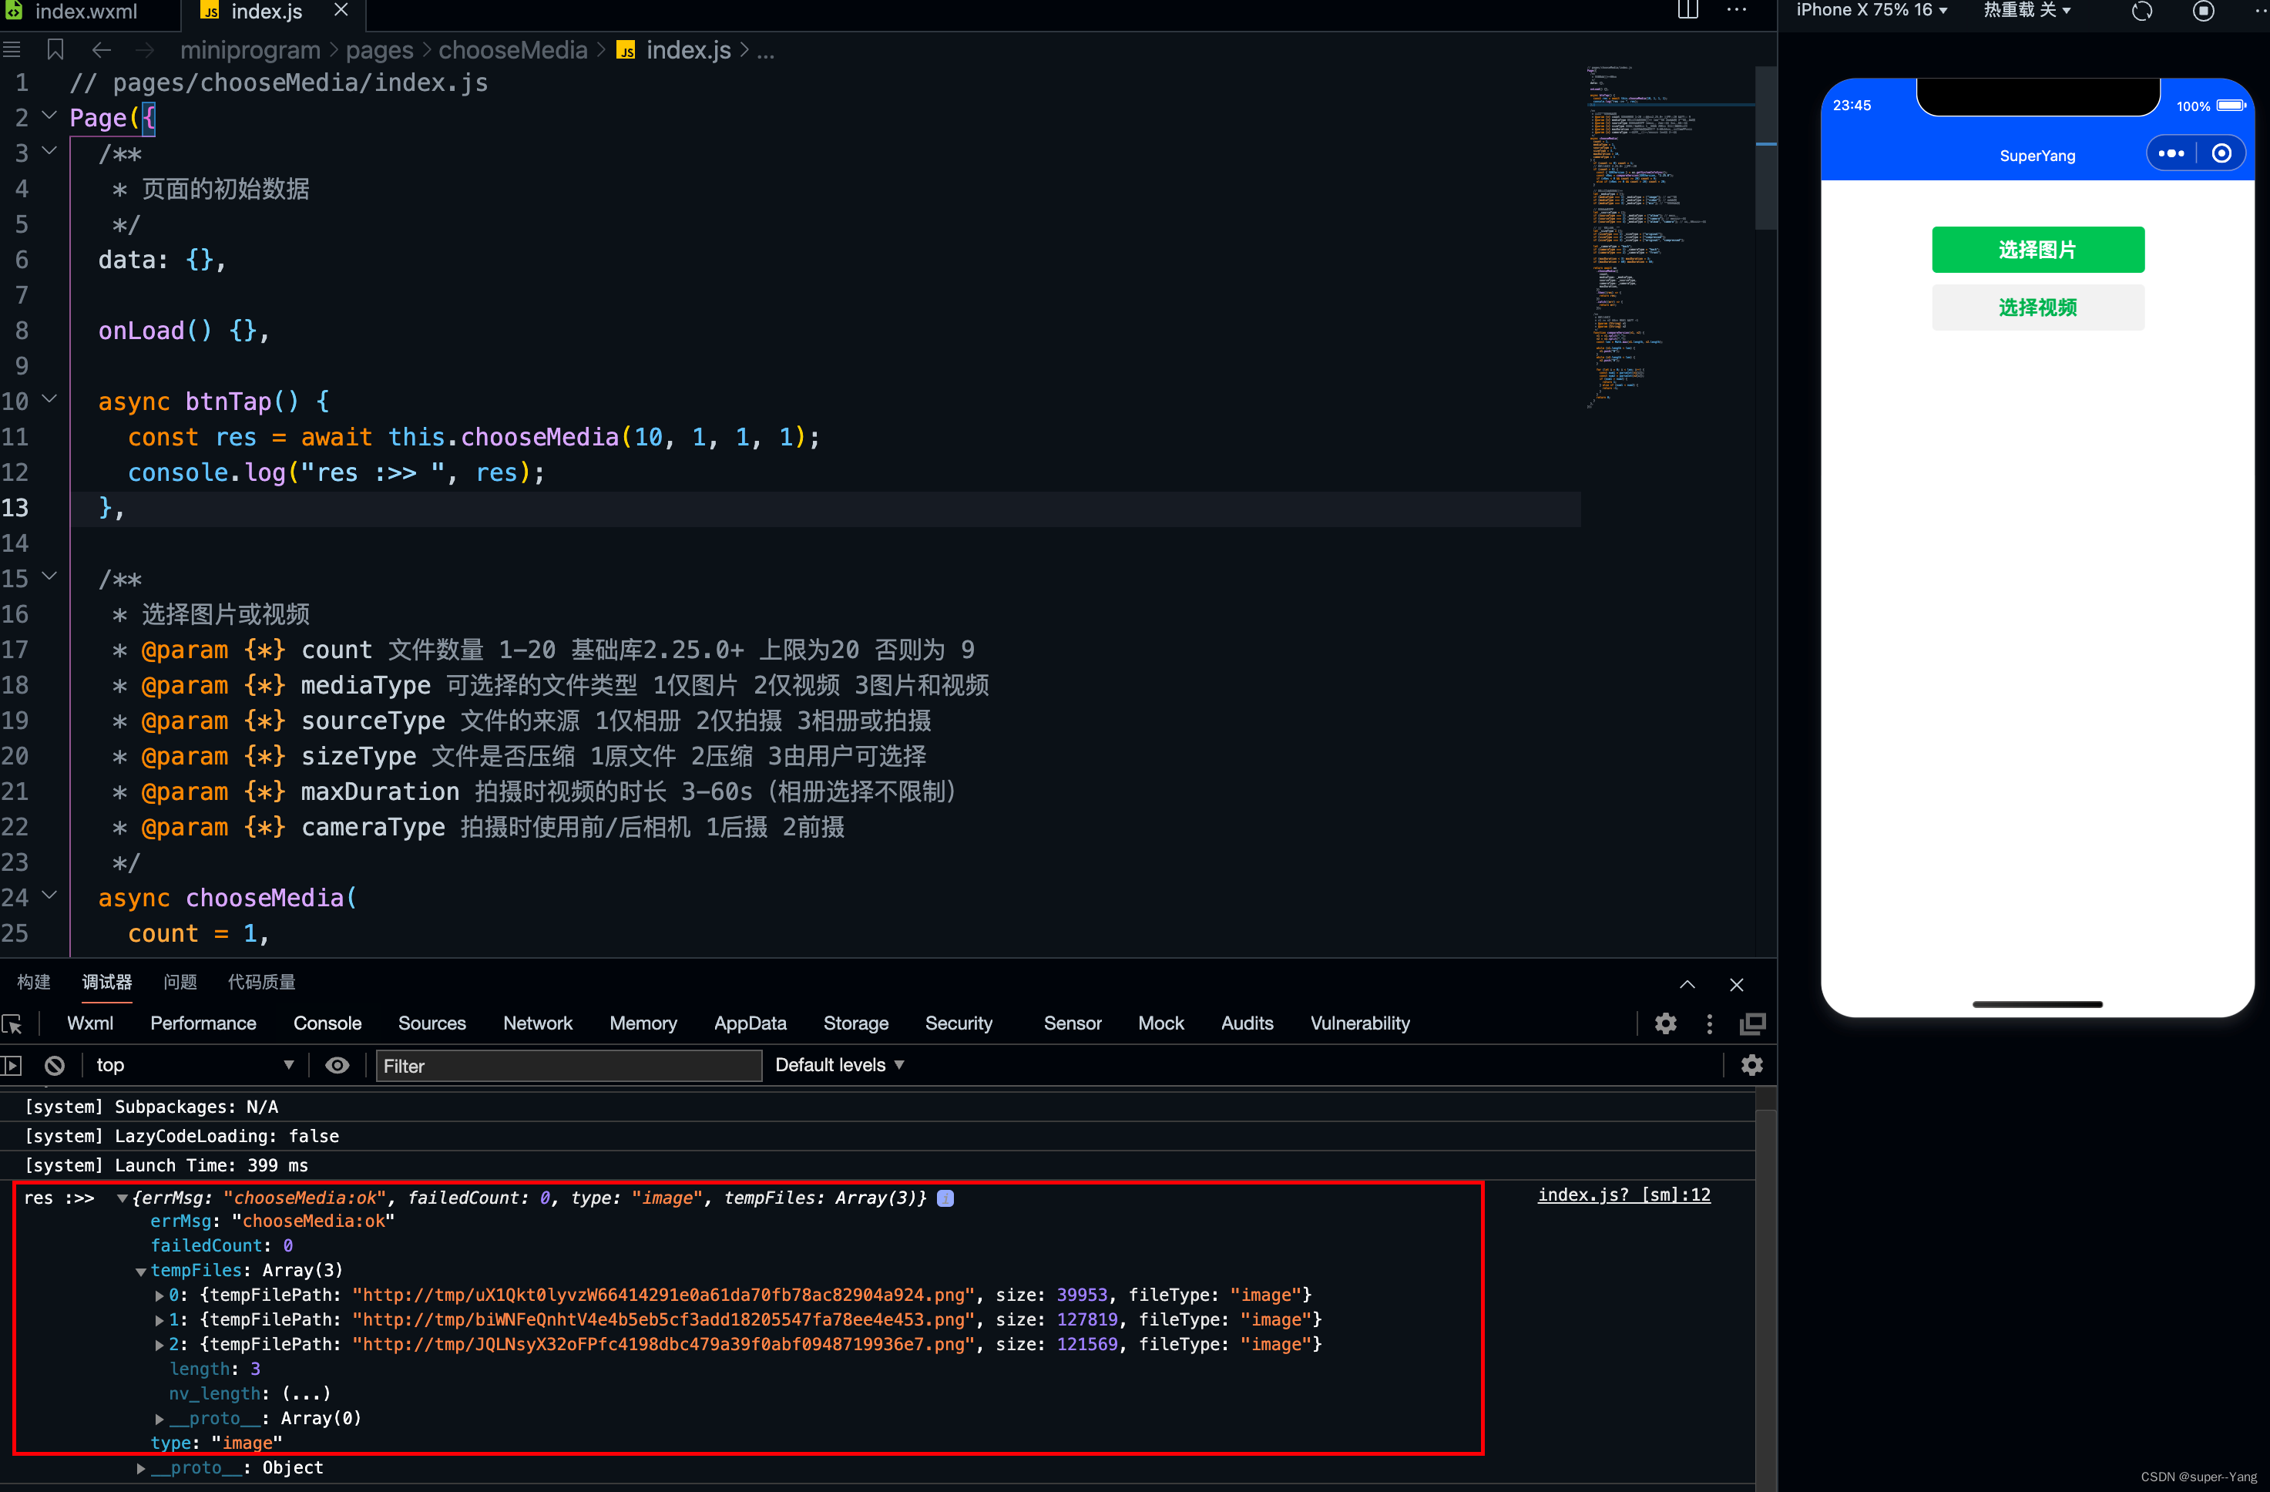Image resolution: width=2270 pixels, height=1492 pixels.
Task: Fold the Page block at line 2
Action: pos(49,116)
